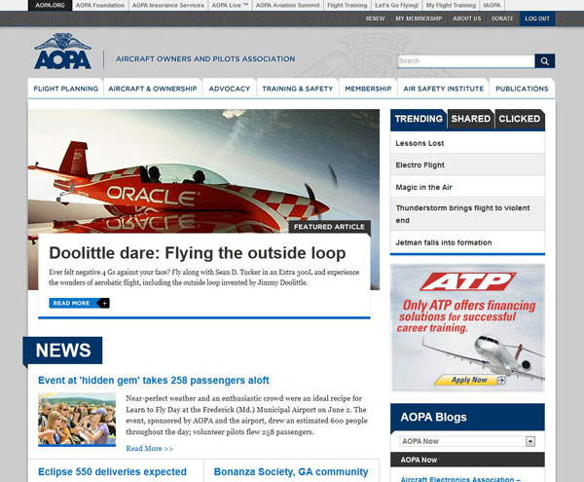Click the hidden gem event headline

[x=153, y=380]
